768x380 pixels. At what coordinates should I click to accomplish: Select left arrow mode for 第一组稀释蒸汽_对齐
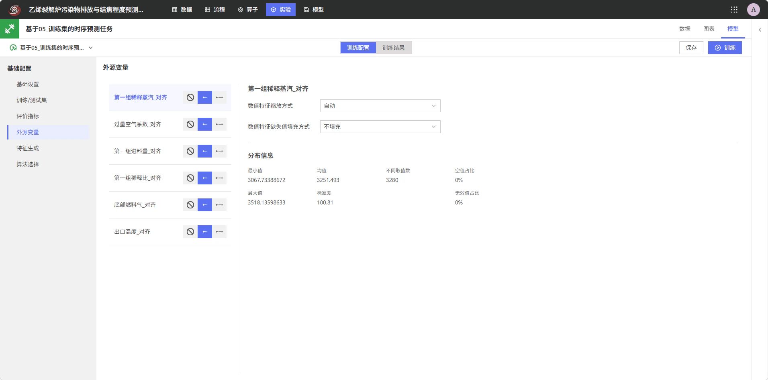(x=205, y=97)
